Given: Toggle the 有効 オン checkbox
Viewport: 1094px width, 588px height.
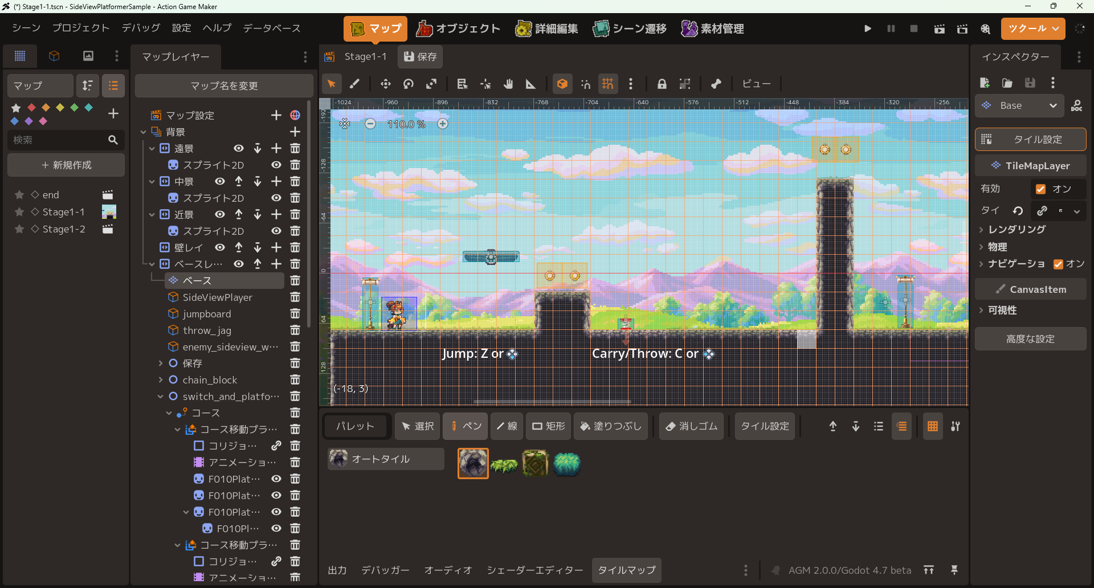Looking at the screenshot, I should (x=1040, y=189).
